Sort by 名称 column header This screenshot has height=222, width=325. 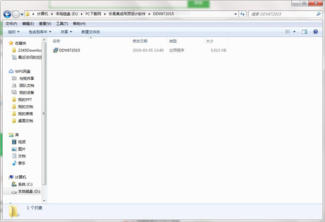click(90, 41)
